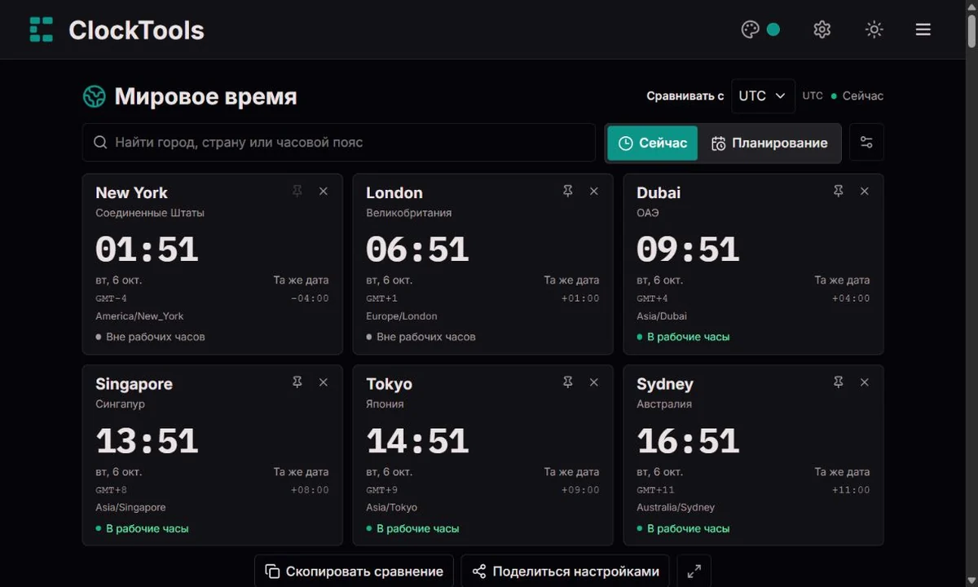
Task: Click the Tokyo time 14:51
Action: (x=418, y=441)
